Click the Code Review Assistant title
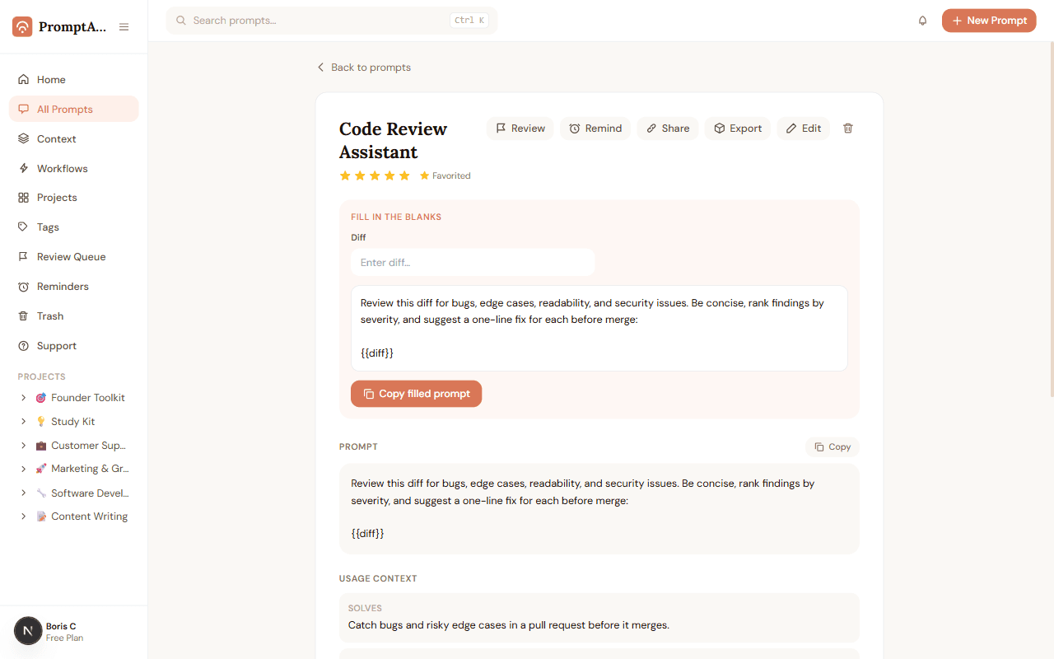Screen dimensions: 1054x659 (393, 140)
